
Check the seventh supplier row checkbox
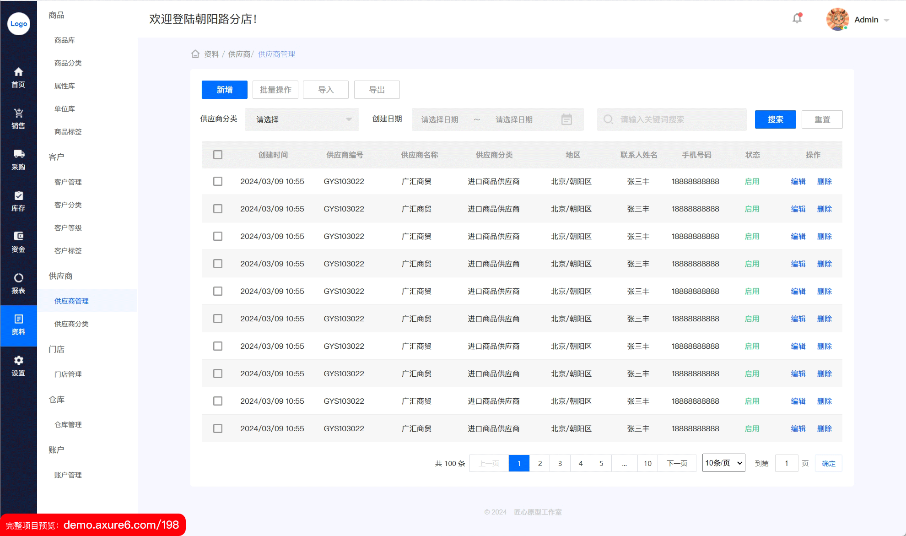coord(218,346)
